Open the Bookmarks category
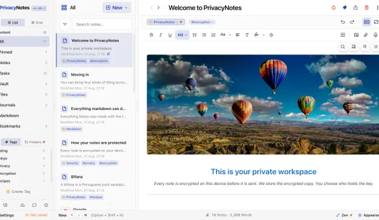Image resolution: width=379 pixels, height=220 pixels. (x=24, y=126)
